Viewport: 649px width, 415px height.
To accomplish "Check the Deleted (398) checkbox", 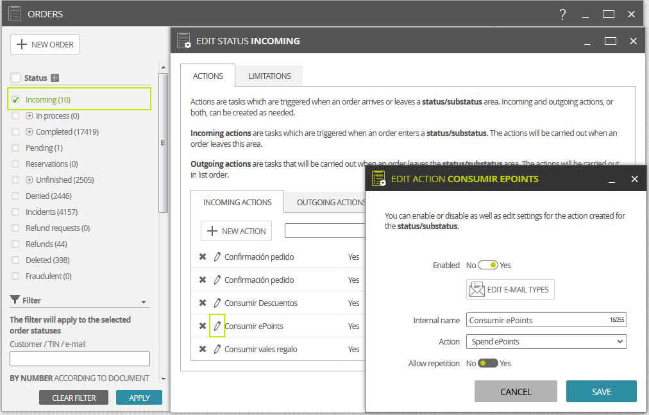I will (x=16, y=260).
